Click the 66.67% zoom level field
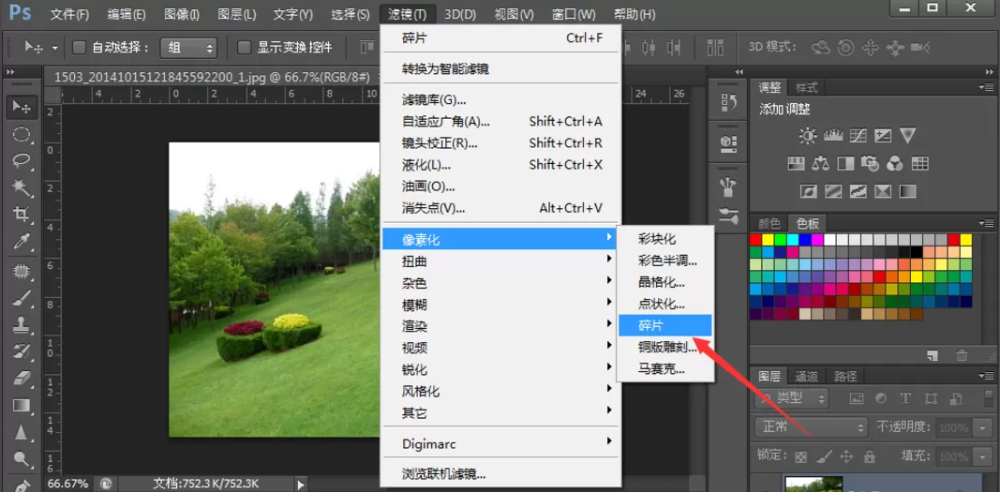 click(68, 484)
